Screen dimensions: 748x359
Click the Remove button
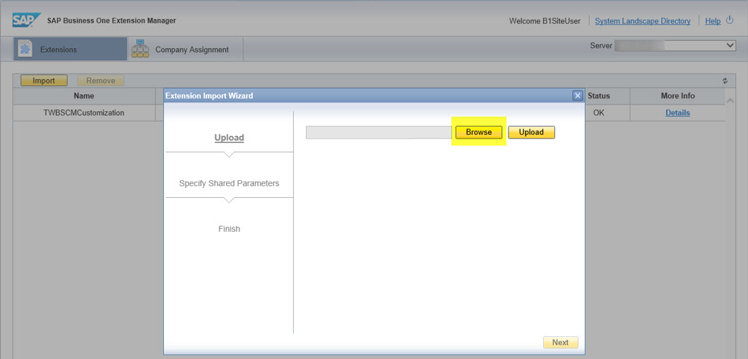[101, 81]
